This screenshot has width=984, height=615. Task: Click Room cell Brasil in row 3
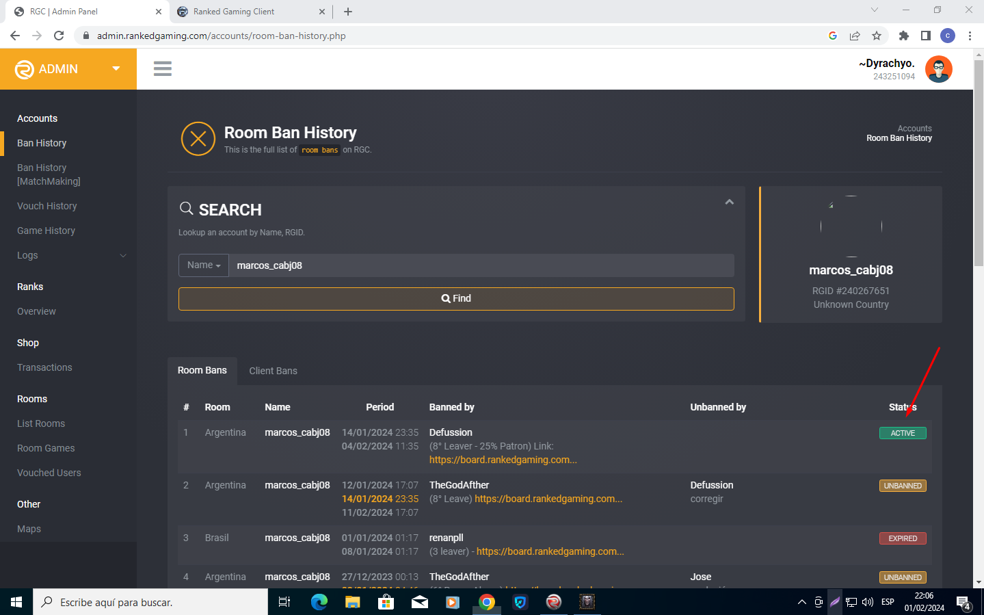click(217, 538)
